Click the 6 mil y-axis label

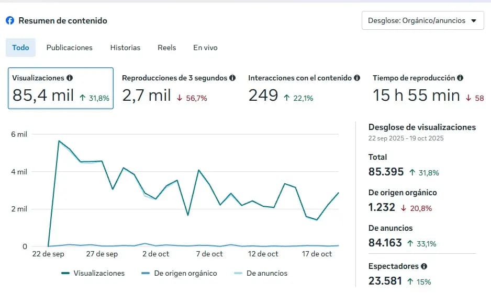[19, 134]
